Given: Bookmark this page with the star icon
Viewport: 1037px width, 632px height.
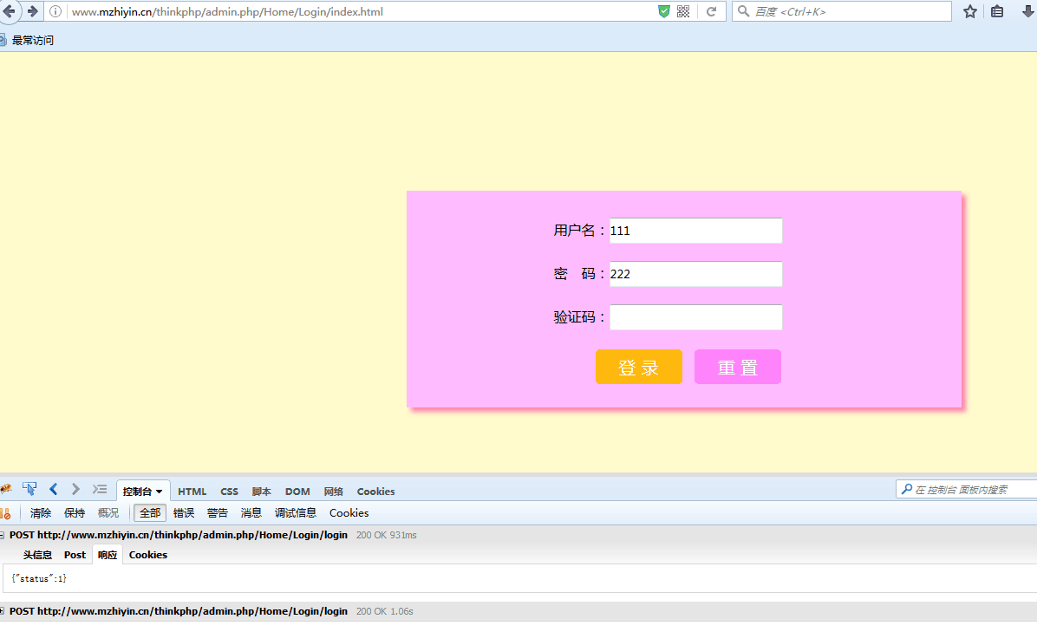Looking at the screenshot, I should (x=970, y=11).
